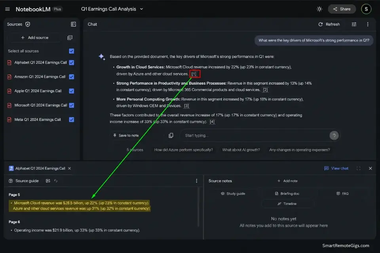Click the Microsoft Q1 2024 Earnings Call PDF icon
Viewport: 380px width, 253px height.
pos(9,106)
